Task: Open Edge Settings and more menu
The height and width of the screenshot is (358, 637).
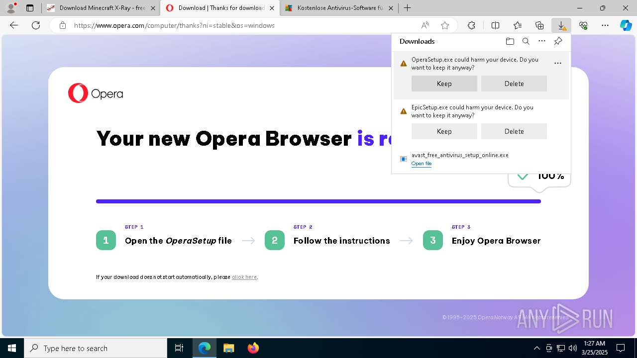Action: 605,25
